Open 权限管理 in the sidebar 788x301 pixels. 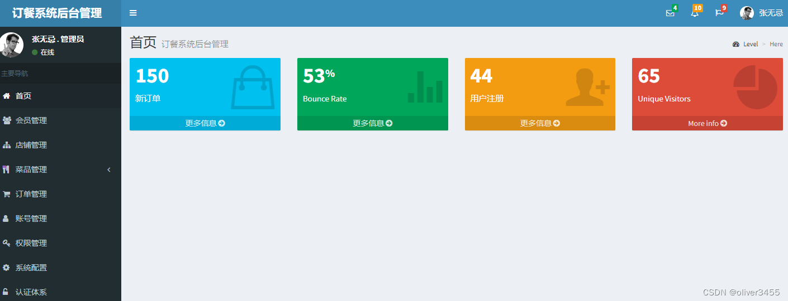coord(60,243)
